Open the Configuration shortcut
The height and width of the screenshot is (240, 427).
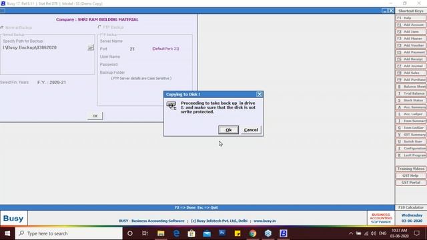pyautogui.click(x=411, y=148)
